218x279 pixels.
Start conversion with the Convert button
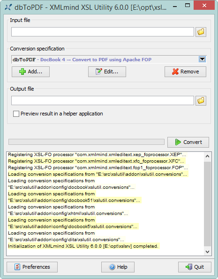[188, 142]
